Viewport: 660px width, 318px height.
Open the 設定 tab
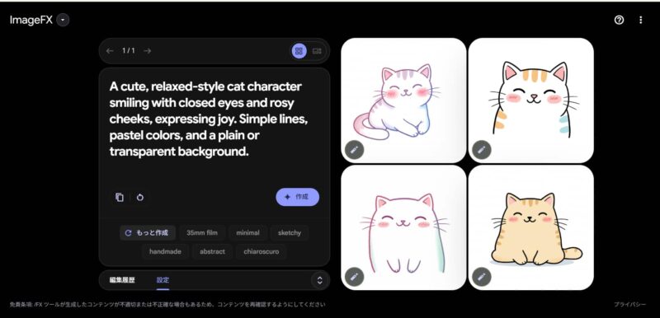(163, 280)
